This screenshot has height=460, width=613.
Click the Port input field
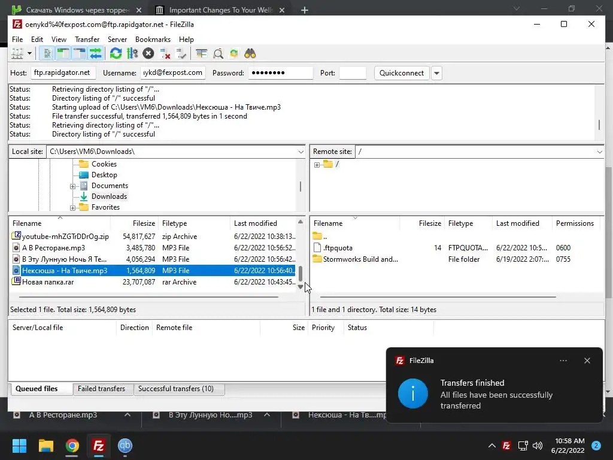tap(353, 72)
